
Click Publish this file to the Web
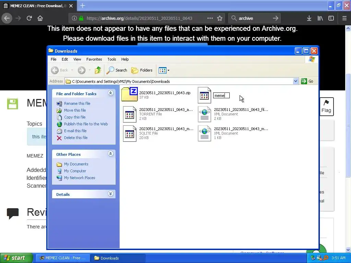point(86,124)
